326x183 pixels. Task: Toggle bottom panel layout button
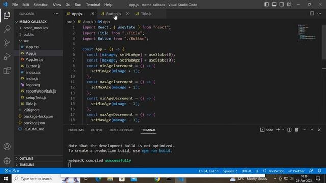click(274, 5)
